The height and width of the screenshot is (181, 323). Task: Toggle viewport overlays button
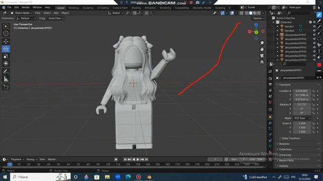[232, 13]
